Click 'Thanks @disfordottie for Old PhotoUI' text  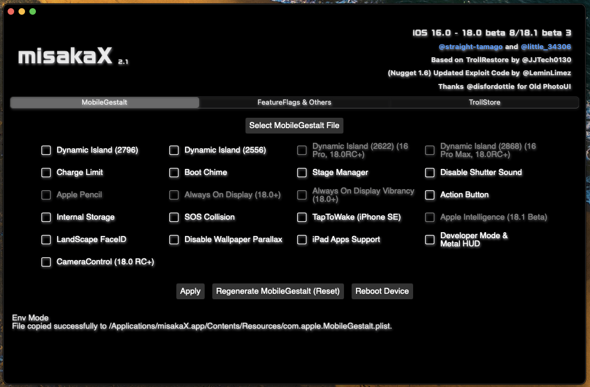pyautogui.click(x=505, y=87)
